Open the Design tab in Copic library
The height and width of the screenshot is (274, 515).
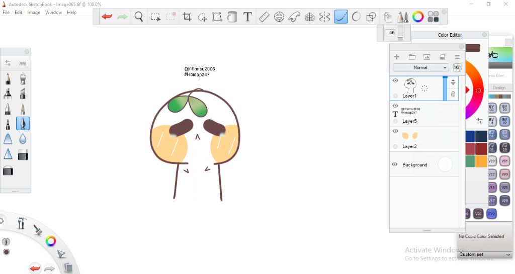[x=499, y=87]
